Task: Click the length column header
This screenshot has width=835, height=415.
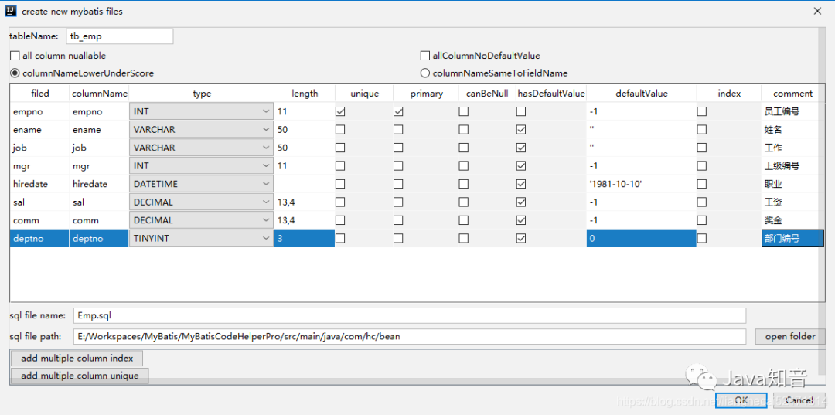Action: coord(305,93)
